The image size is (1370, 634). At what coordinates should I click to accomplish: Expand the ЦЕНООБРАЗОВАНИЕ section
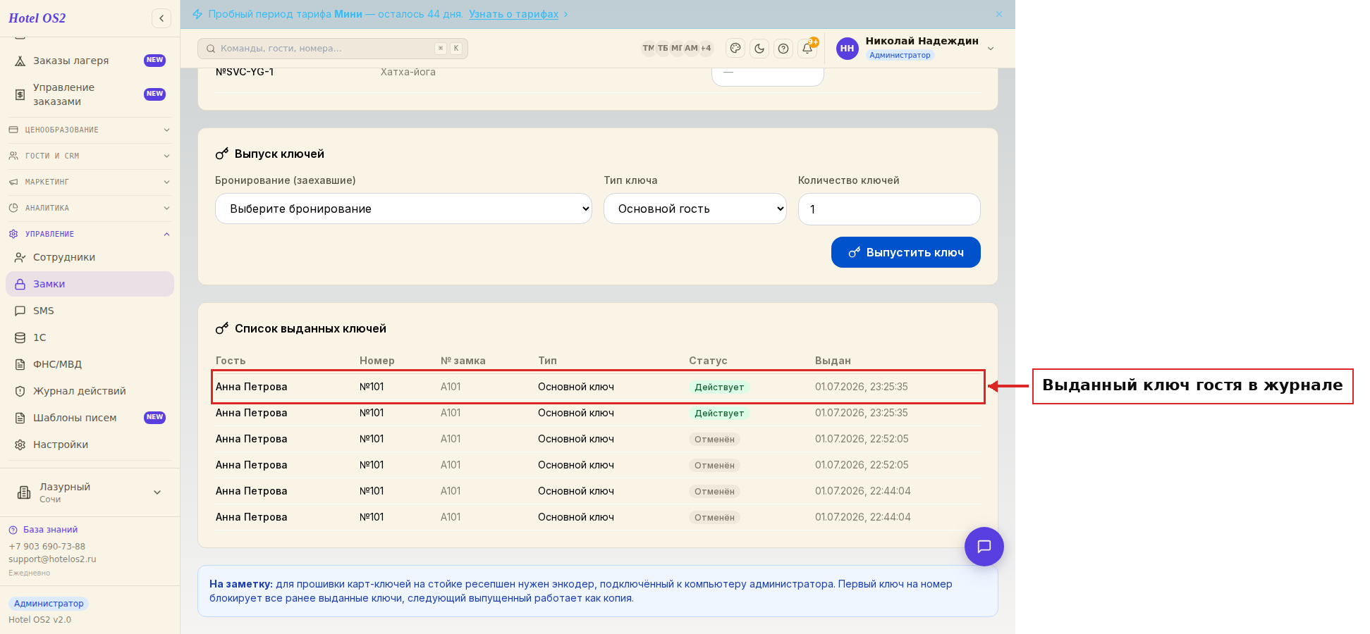(x=90, y=130)
